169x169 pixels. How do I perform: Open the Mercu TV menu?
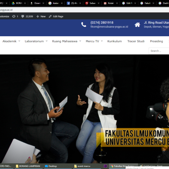pyautogui.click(x=92, y=41)
